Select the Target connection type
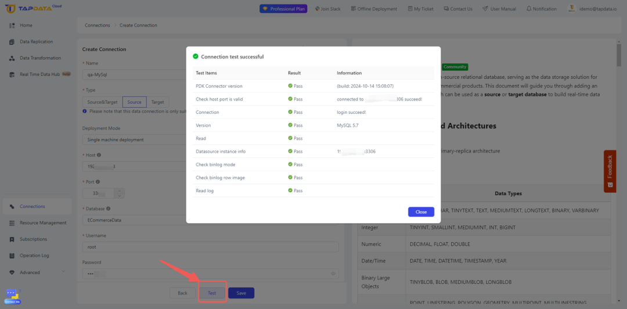This screenshot has height=309, width=627. pyautogui.click(x=157, y=102)
